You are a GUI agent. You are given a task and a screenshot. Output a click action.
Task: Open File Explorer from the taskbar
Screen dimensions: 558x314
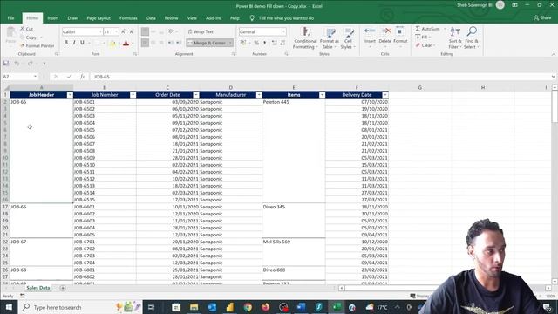(x=194, y=307)
